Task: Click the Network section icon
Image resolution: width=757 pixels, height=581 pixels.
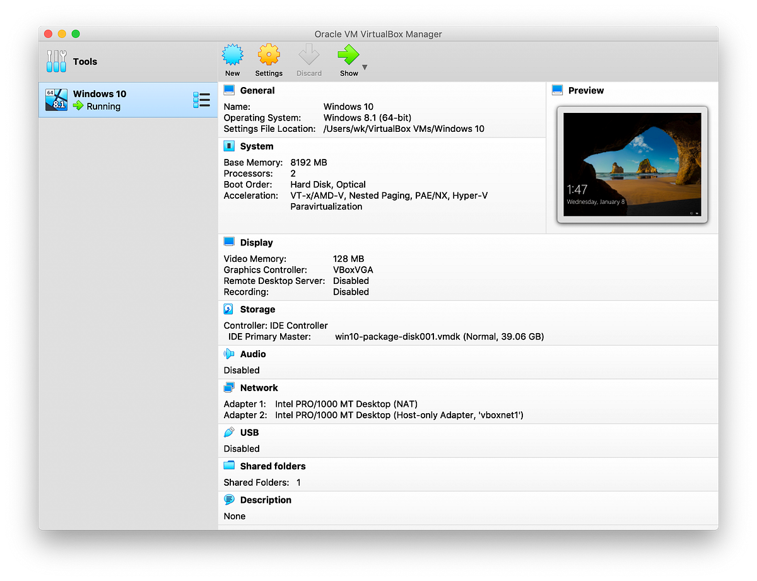Action: coord(229,387)
